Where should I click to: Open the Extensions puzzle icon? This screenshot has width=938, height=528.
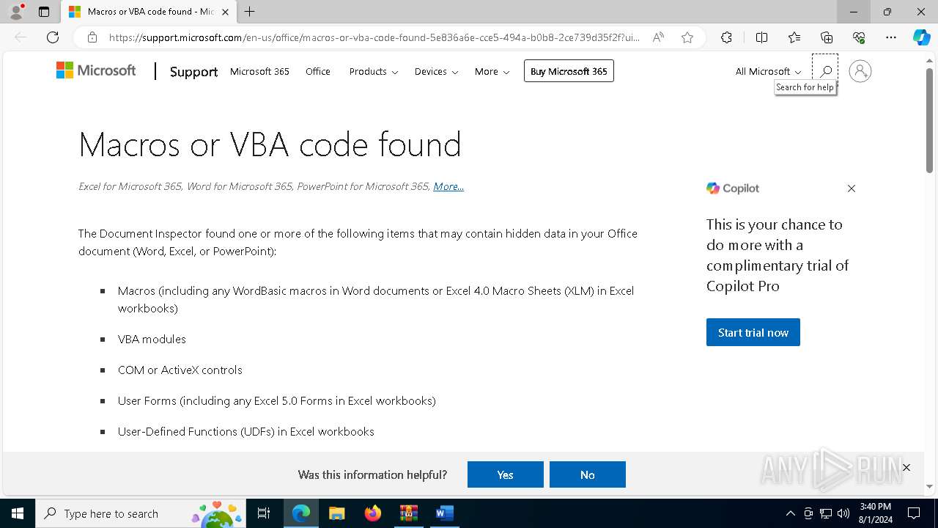point(726,37)
